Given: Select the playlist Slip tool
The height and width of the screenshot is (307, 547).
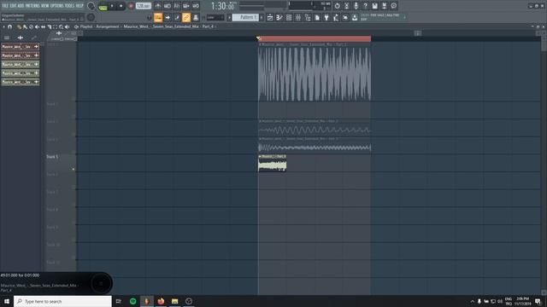Looking at the screenshot, I should [43, 26].
